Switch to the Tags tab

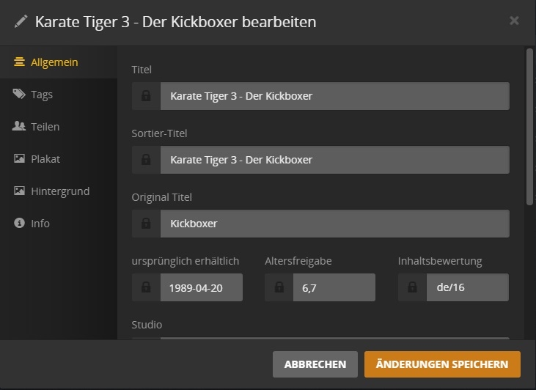coord(59,94)
